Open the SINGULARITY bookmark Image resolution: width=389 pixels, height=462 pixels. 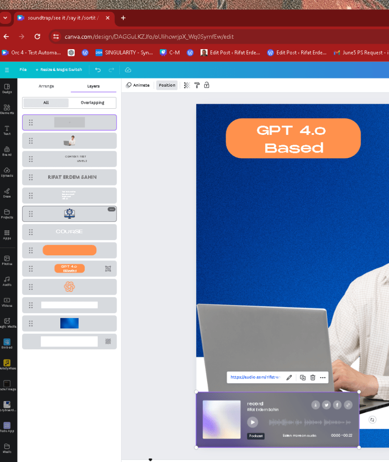[x=124, y=52]
